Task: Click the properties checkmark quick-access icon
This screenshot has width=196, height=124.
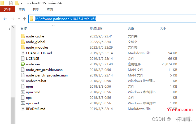Action: click(x=11, y=3)
